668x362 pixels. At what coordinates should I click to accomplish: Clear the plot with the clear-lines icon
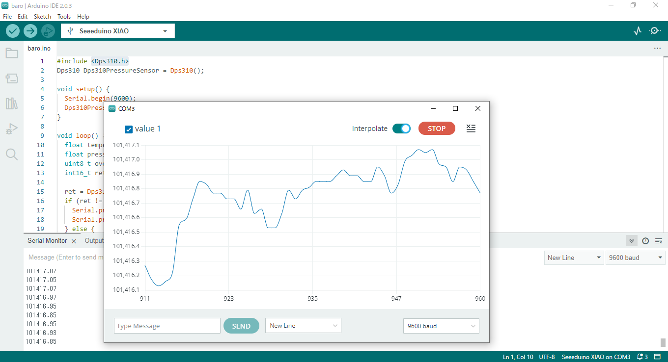(x=471, y=129)
